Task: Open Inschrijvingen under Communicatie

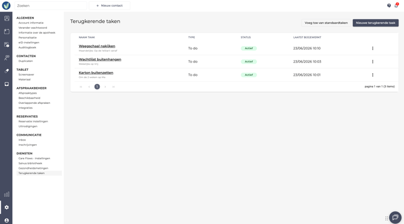Action: 28,145
